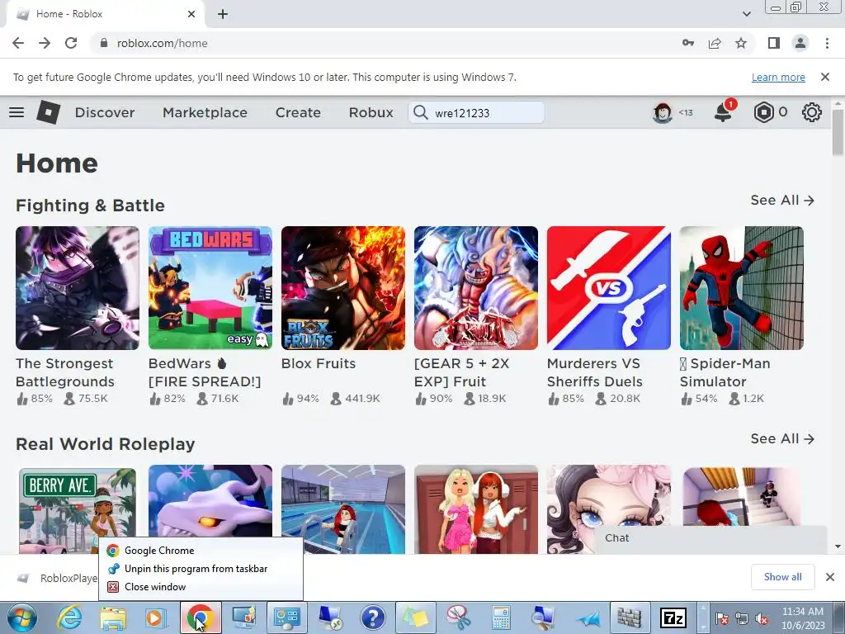Open the Windows Start menu
Viewport: 845px width, 634px height.
pos(21,617)
